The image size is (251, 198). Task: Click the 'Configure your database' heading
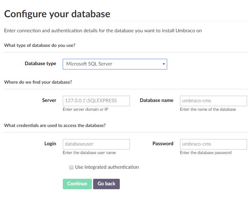click(57, 14)
